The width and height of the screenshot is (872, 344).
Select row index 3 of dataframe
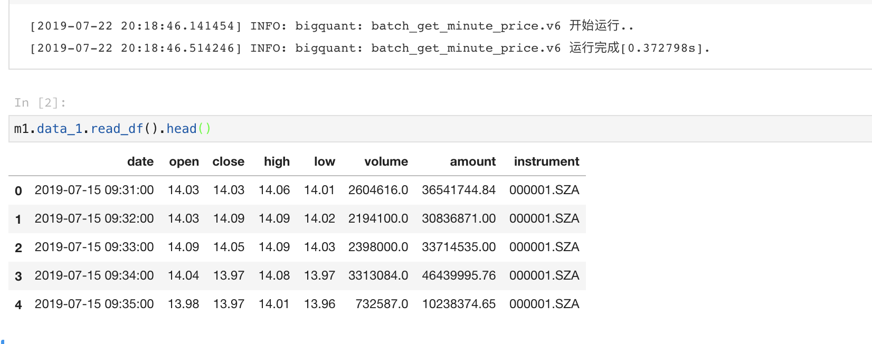coord(18,276)
